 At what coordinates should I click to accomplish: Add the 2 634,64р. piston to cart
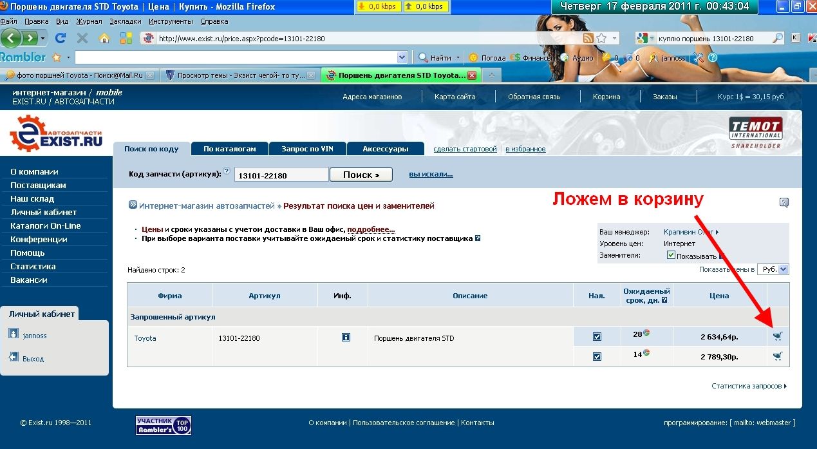tap(778, 336)
